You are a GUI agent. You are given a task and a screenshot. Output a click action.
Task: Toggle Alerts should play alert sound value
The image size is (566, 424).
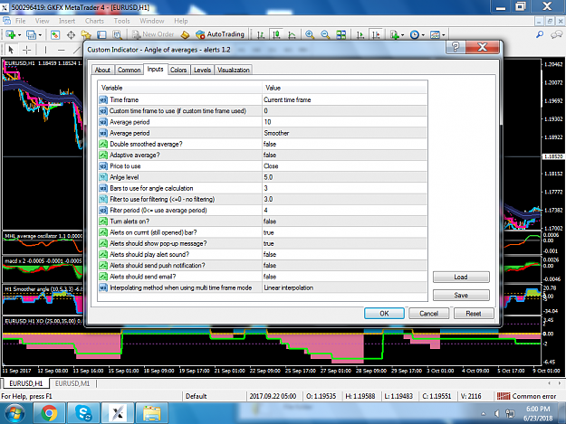[x=345, y=254]
